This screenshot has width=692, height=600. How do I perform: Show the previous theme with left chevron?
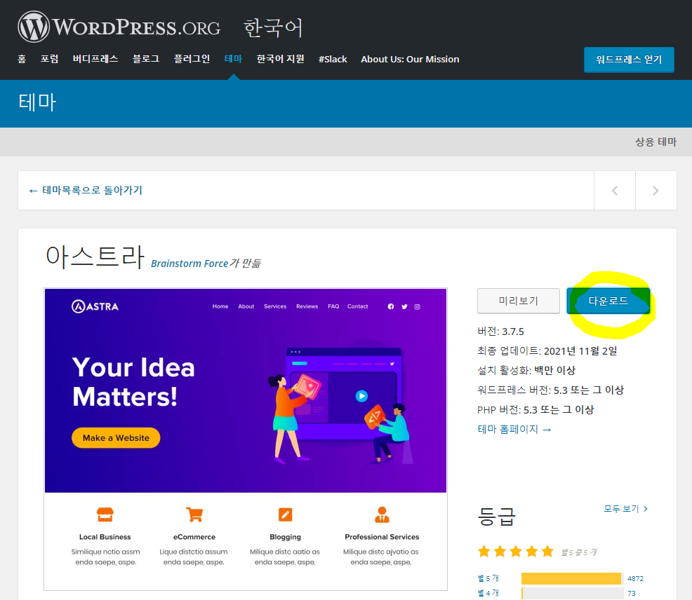[615, 191]
